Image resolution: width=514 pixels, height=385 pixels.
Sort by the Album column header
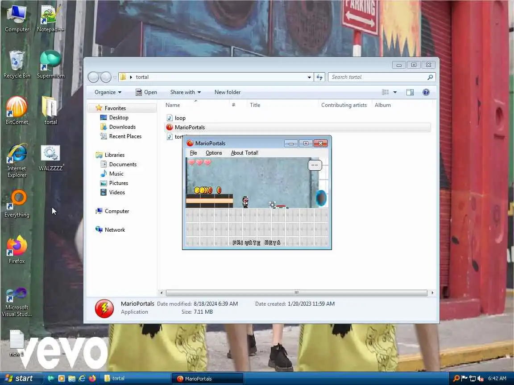tap(382, 105)
